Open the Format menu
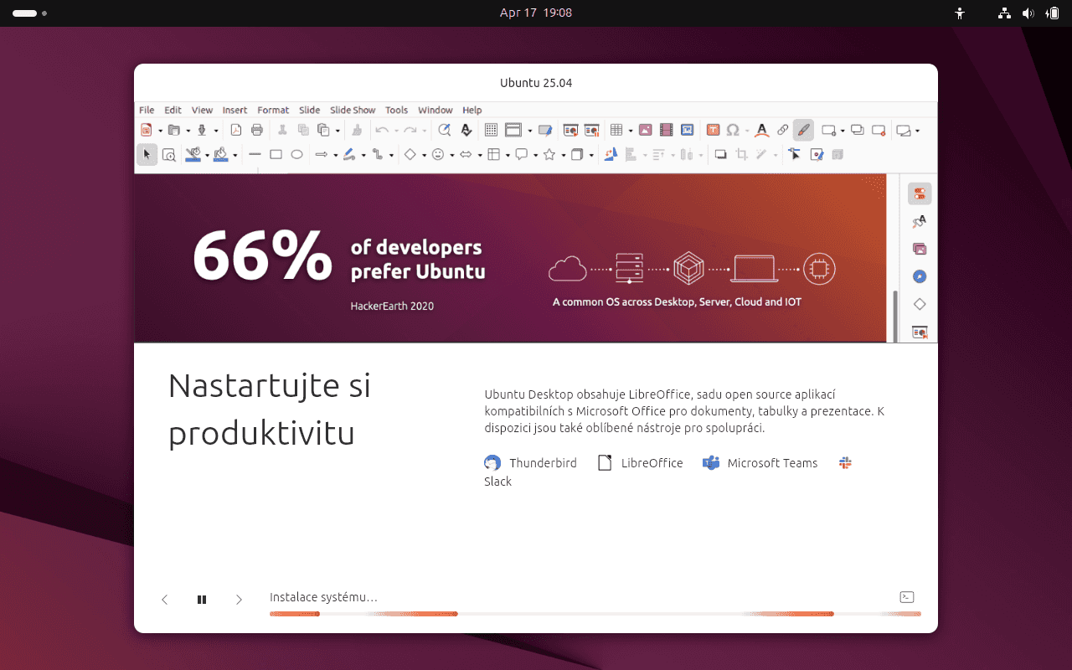Image resolution: width=1072 pixels, height=670 pixels. (x=273, y=110)
